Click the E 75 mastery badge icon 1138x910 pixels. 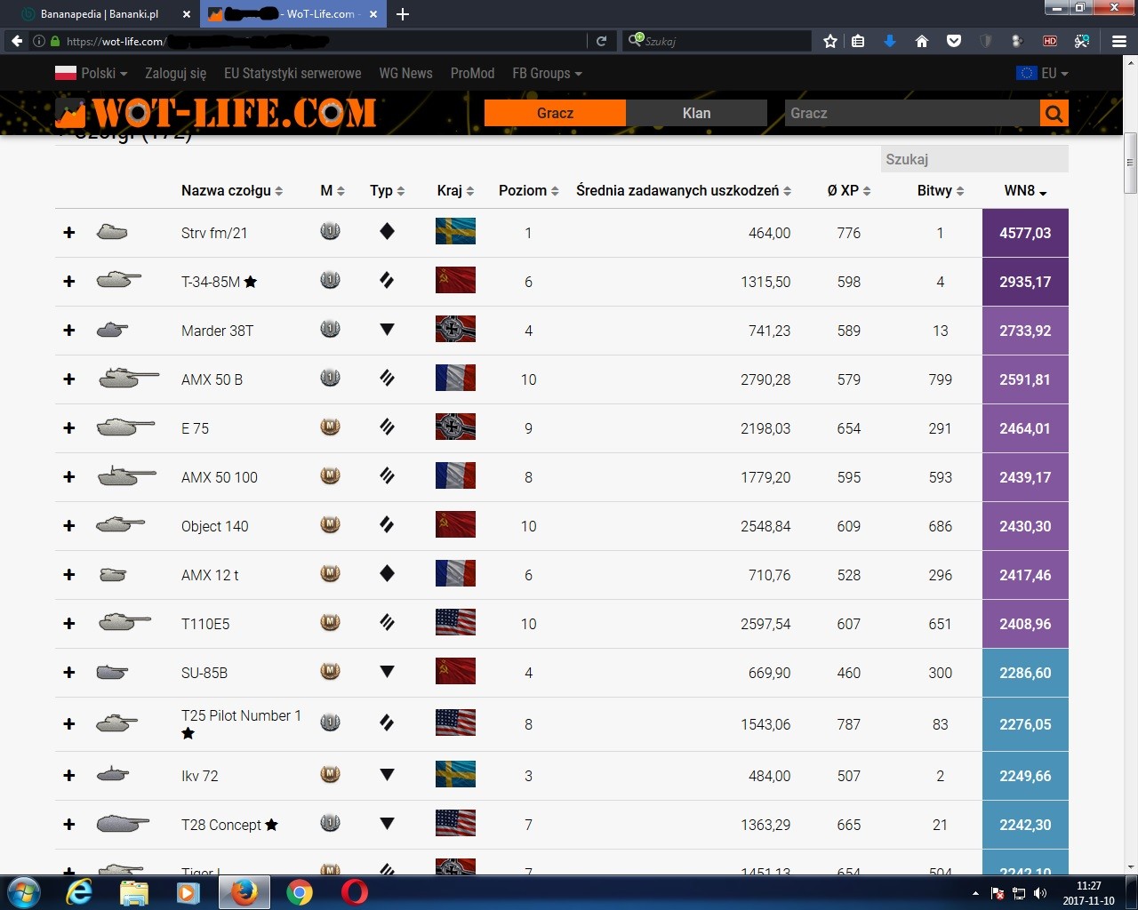330,427
